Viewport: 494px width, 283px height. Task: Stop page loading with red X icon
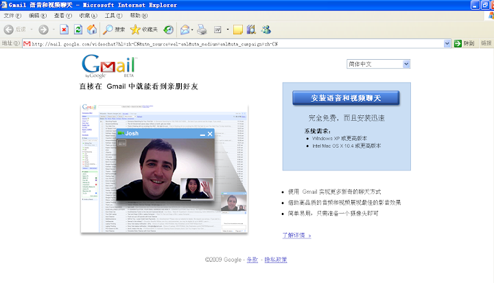[x=64, y=30]
